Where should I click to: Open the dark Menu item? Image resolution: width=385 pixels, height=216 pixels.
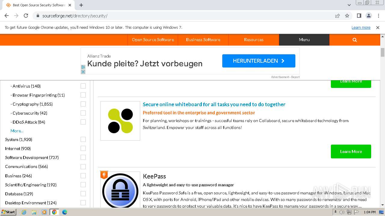click(x=304, y=40)
